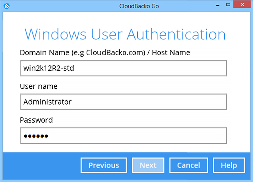
Task: Go back with the Previous button
Action: pyautogui.click(x=104, y=165)
